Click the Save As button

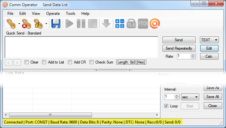(213, 87)
